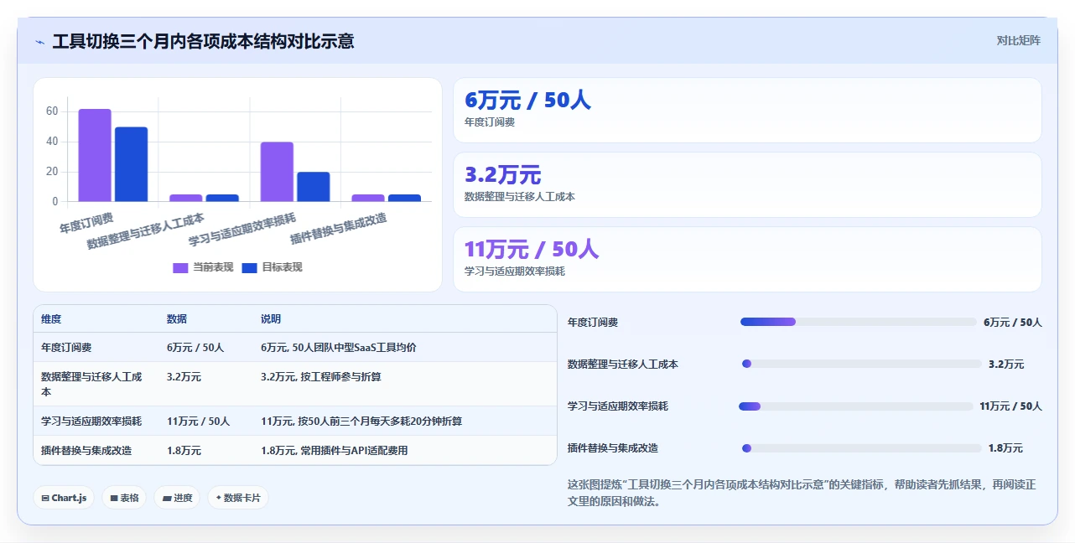
Task: Click the 插件替换与集成改造 progress bar
Action: (x=861, y=448)
